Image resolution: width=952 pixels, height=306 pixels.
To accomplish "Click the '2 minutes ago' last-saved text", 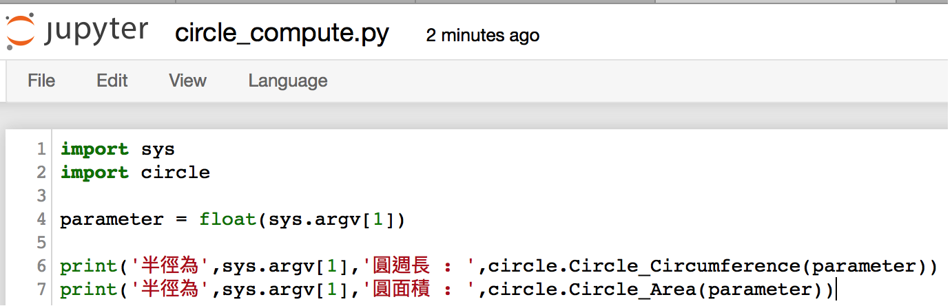I will coord(483,35).
